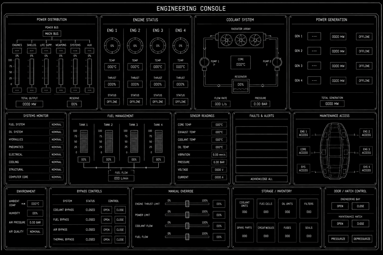Click the Tank 1 fuel level gauge

83,142
